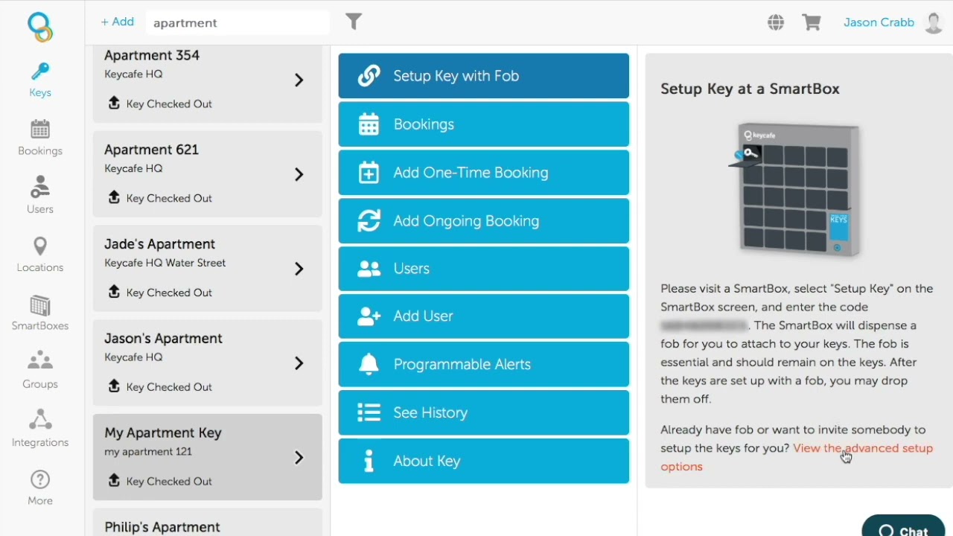Open Integrations from the sidebar
The image size is (953, 536).
[40, 430]
